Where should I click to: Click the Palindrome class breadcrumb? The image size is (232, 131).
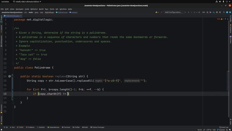(62, 12)
